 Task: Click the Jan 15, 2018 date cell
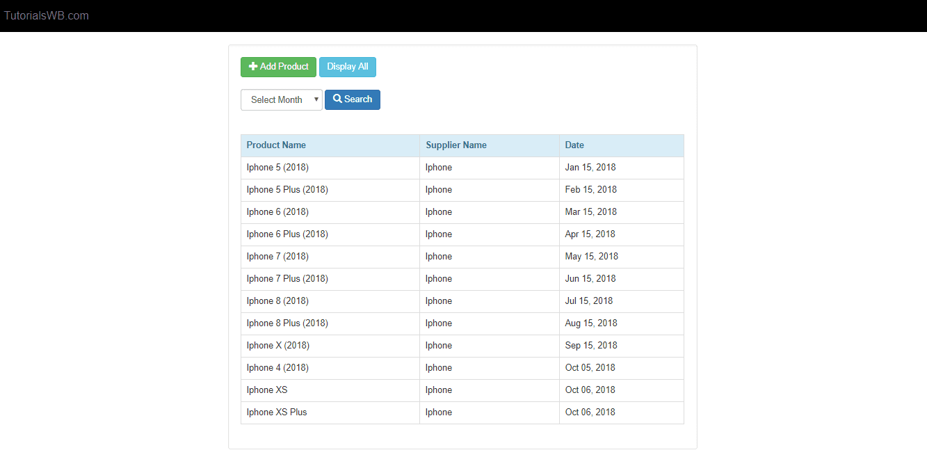pyautogui.click(x=622, y=168)
